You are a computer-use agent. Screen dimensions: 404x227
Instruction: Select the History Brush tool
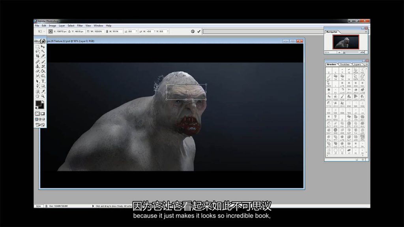tap(43, 66)
